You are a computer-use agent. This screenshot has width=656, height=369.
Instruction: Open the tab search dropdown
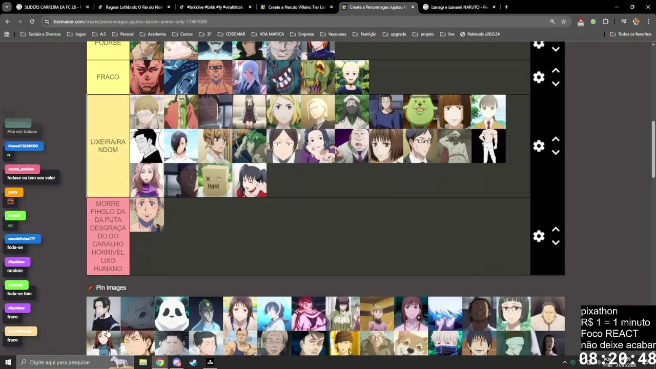click(7, 7)
